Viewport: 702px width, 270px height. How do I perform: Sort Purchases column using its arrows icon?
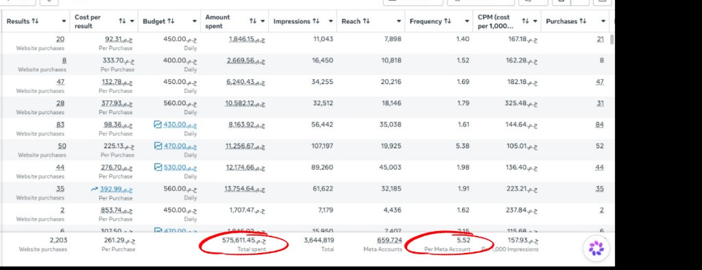[x=583, y=21]
